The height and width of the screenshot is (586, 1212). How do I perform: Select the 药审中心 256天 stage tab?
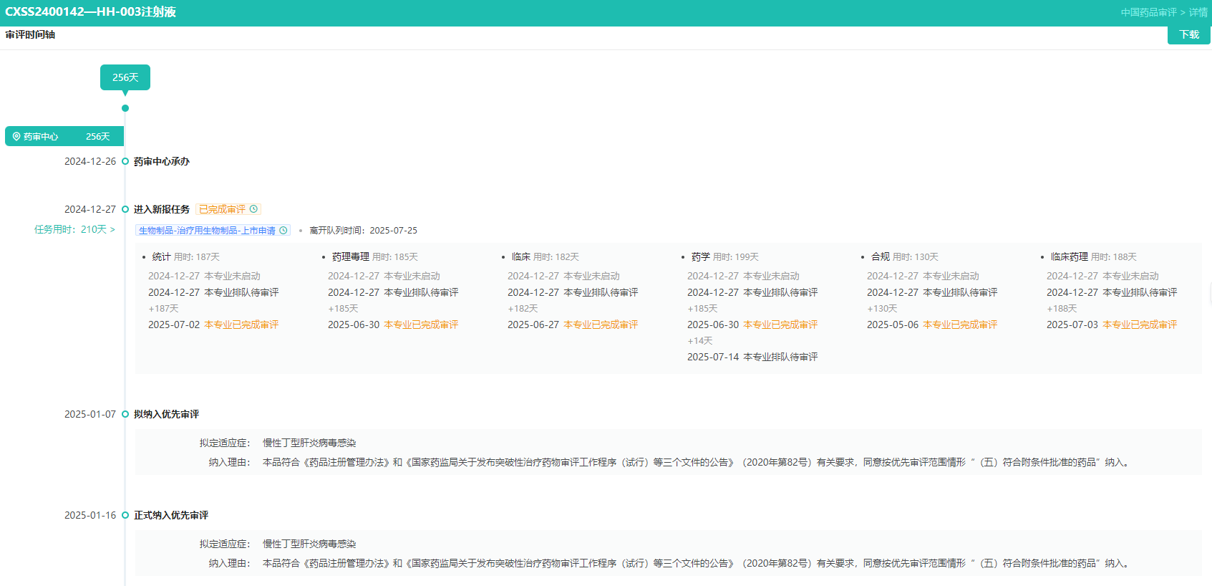click(64, 136)
